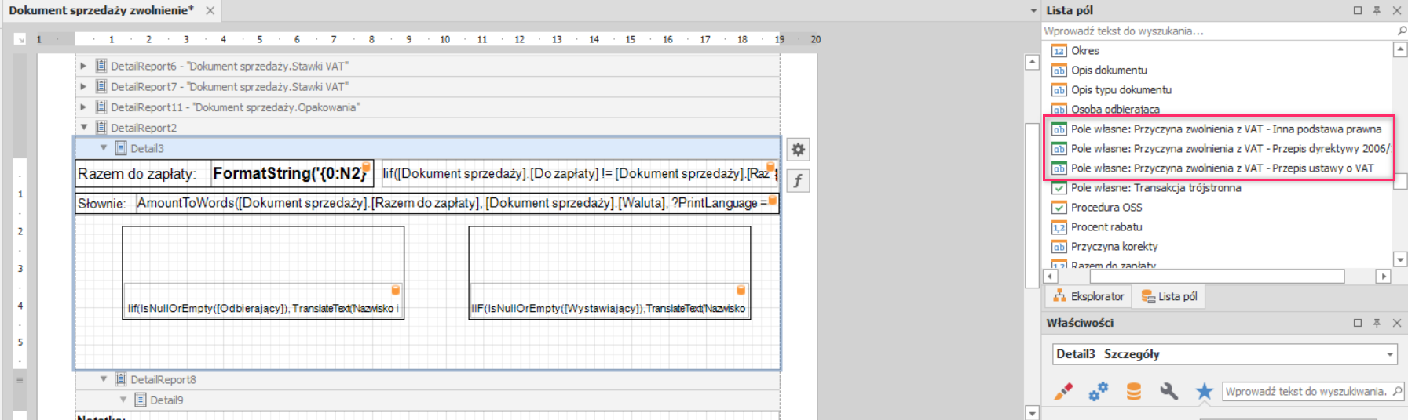This screenshot has width=1408, height=420.
Task: Open the document tabs list dropdown arrow
Action: pos(1033,11)
